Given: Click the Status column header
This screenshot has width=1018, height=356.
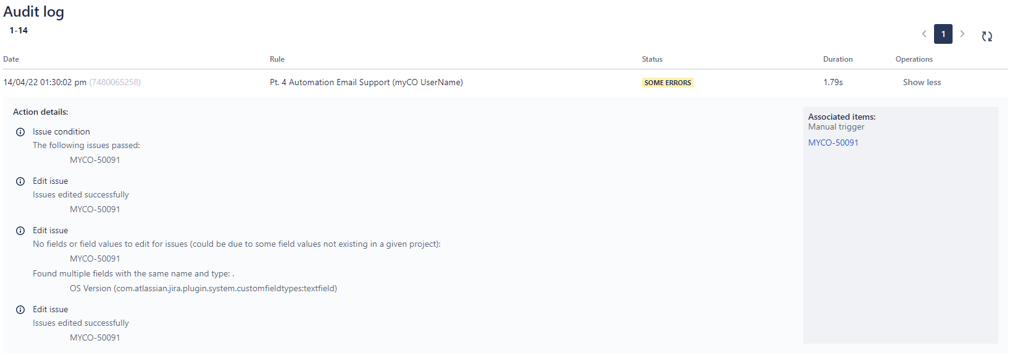Looking at the screenshot, I should (x=652, y=59).
